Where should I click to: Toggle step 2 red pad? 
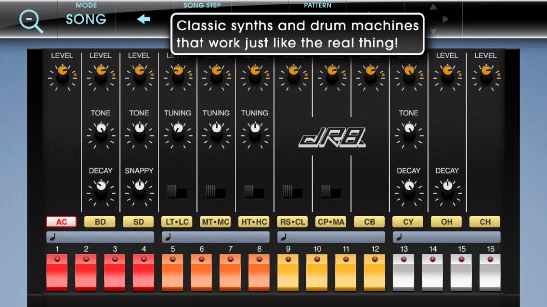tap(86, 272)
